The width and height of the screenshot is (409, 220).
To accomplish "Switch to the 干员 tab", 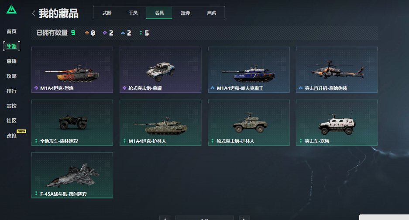I will 133,13.
